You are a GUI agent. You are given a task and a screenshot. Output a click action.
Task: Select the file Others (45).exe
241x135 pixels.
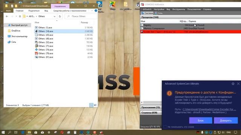pos(64,35)
